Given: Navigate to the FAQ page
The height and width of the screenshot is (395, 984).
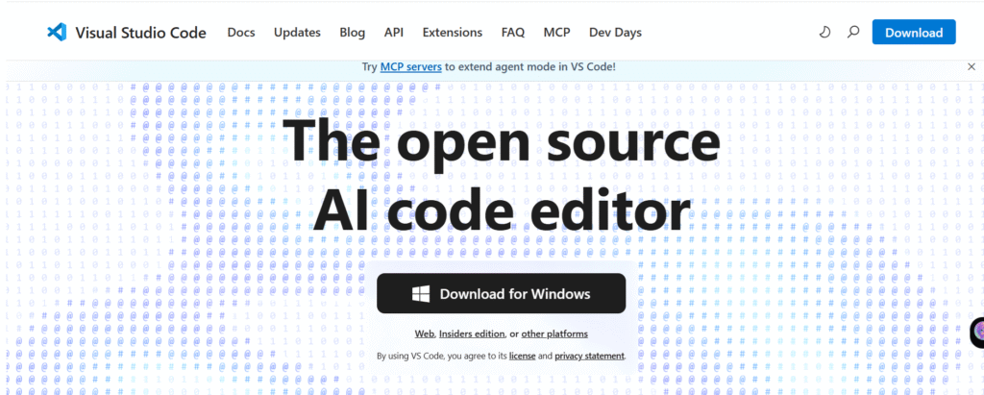Looking at the screenshot, I should (x=513, y=32).
